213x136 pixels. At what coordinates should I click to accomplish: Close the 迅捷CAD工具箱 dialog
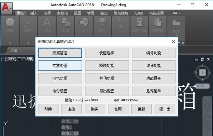tap(173, 42)
